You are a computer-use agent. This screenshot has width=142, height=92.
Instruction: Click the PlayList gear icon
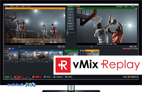66,77
